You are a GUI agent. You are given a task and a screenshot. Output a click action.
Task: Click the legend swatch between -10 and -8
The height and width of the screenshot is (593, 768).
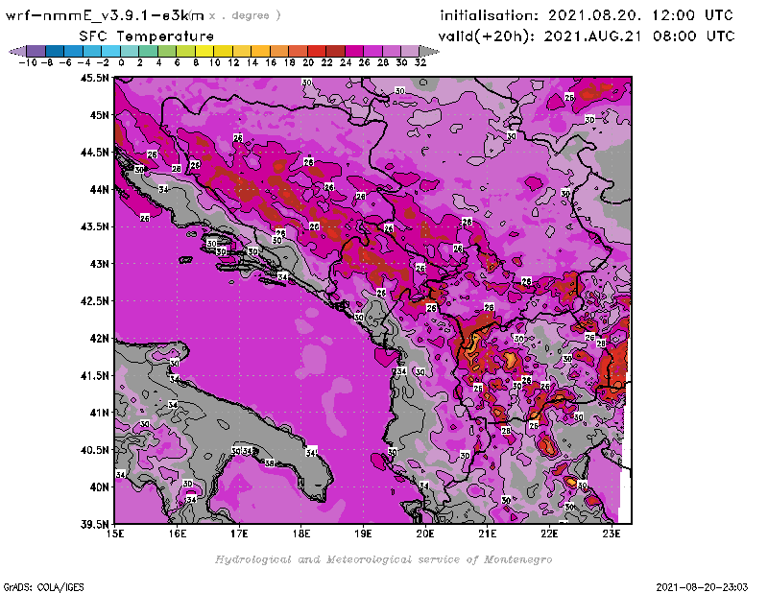tap(36, 52)
